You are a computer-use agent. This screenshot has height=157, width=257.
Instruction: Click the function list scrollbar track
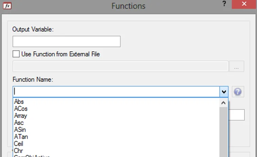tap(223, 133)
